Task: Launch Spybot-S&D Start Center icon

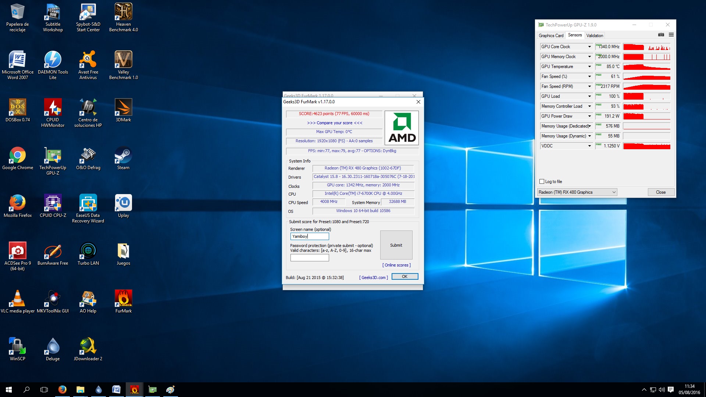Action: (88, 18)
